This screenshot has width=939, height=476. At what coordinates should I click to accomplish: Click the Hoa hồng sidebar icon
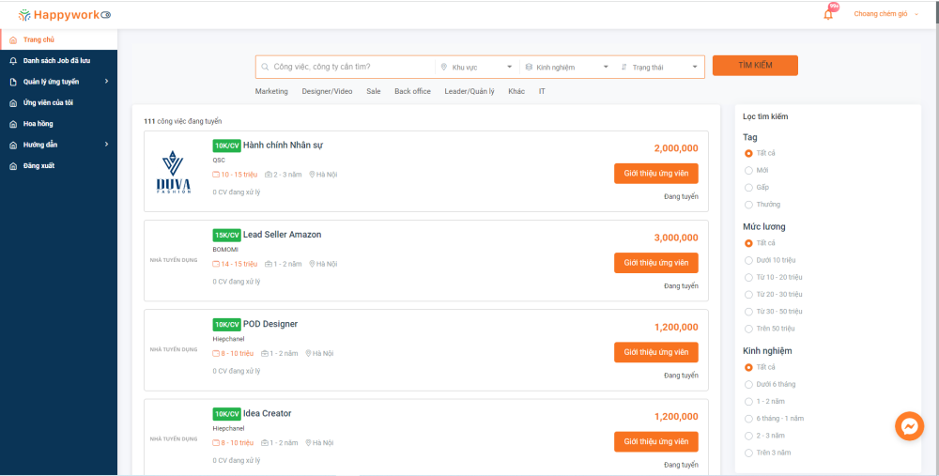coord(13,124)
